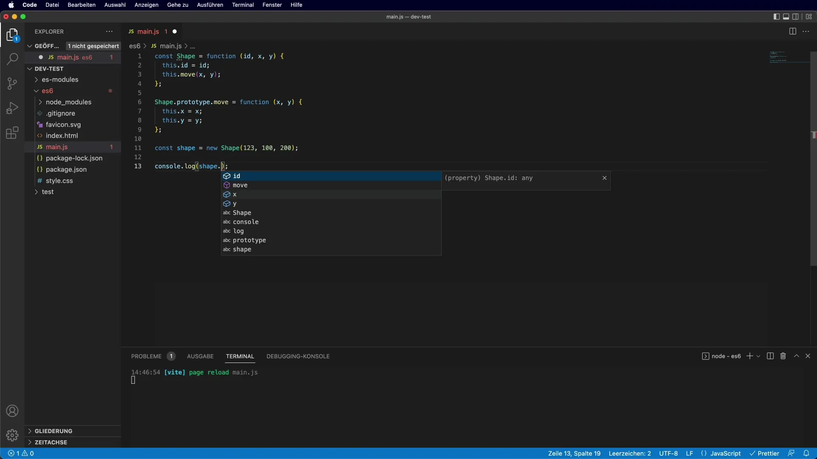817x459 pixels.
Task: Open the Ausführen menu
Action: click(x=210, y=5)
